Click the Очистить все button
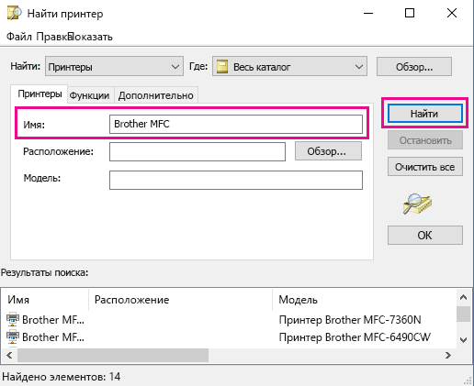This screenshot has height=386, width=474. point(425,167)
